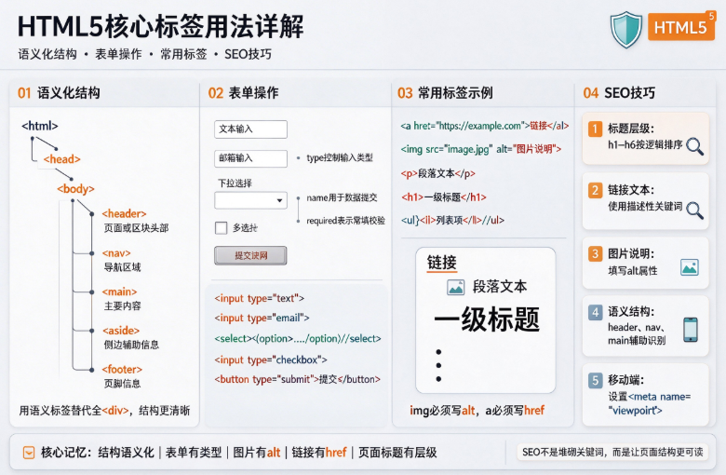Click the 文本输入 field
Image resolution: width=726 pixels, height=475 pixels.
pyautogui.click(x=250, y=129)
